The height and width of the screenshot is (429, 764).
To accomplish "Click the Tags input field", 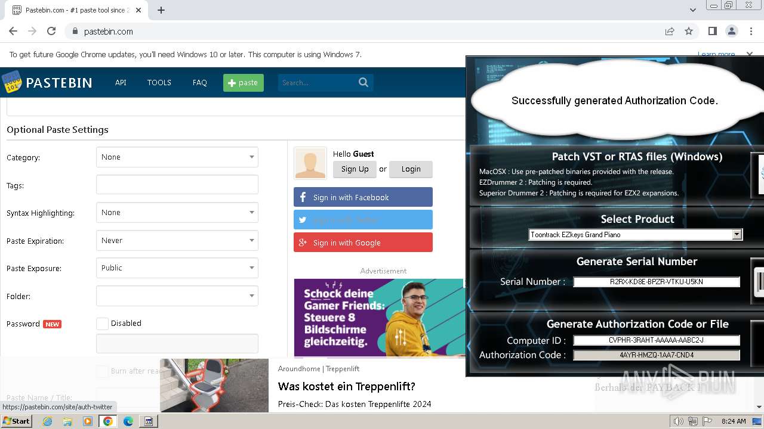I will coord(177,185).
